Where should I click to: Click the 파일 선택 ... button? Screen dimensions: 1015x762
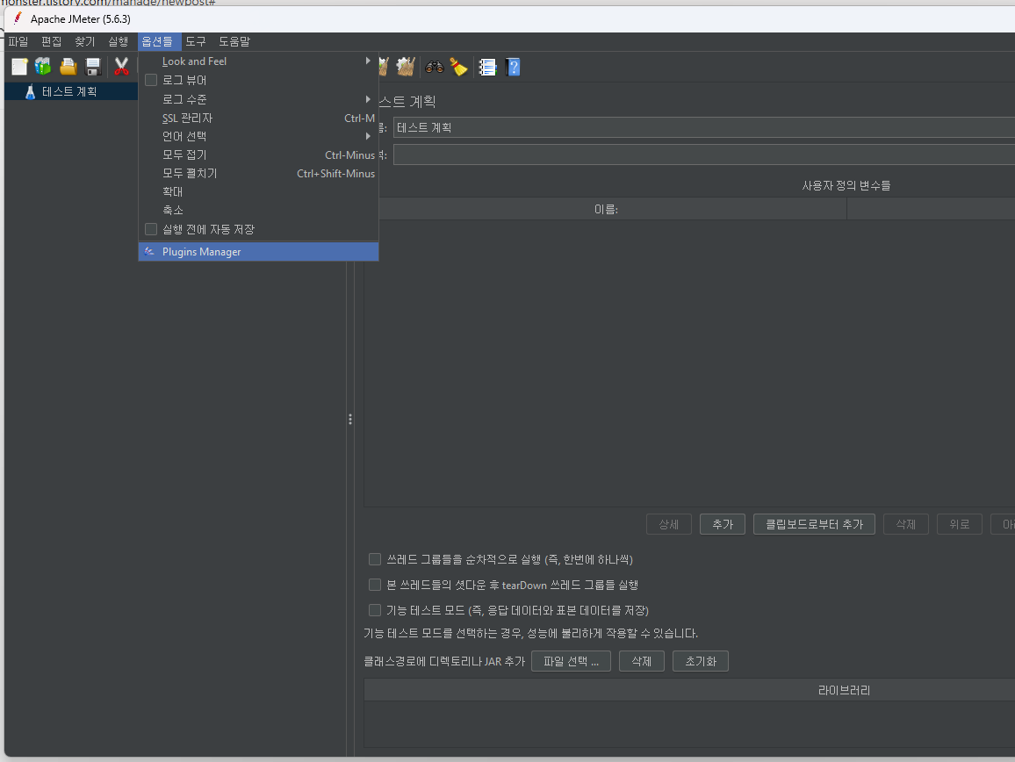571,661
